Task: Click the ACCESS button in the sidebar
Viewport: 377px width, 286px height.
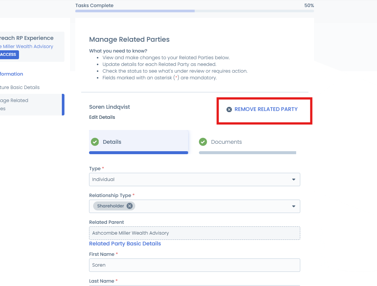Action: [9, 55]
